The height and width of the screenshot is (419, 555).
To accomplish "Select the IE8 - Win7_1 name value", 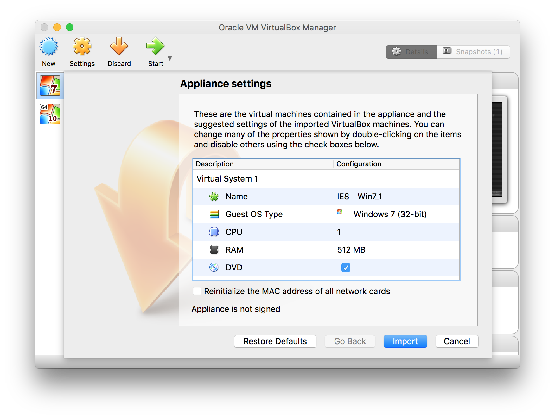I will [x=360, y=197].
